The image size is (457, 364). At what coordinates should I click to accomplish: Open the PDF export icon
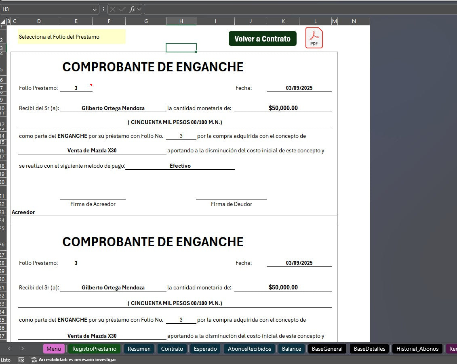pos(314,37)
